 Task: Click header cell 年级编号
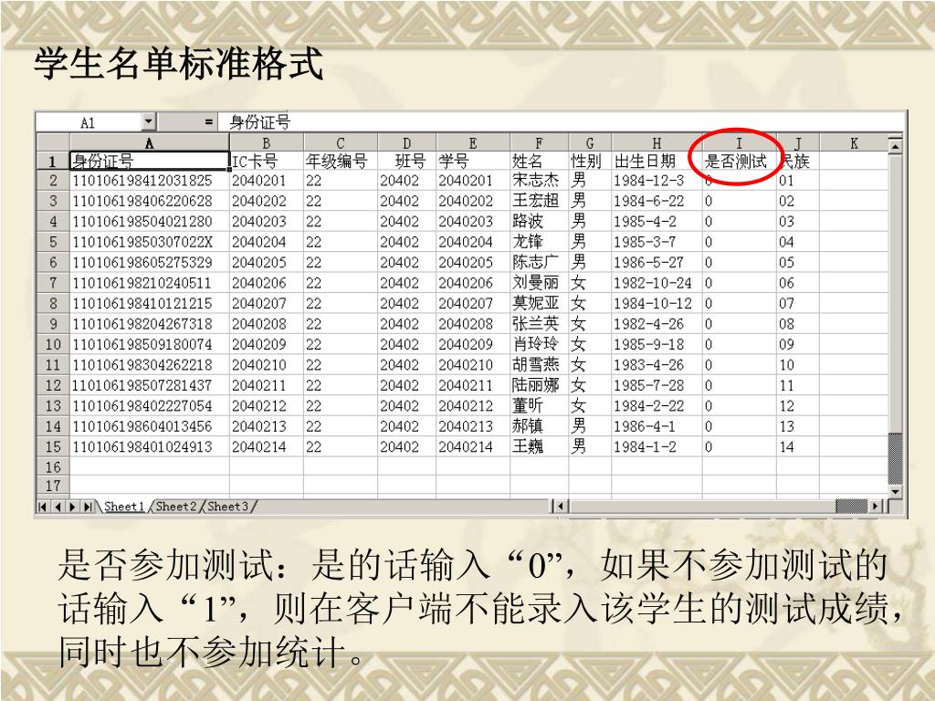(341, 161)
